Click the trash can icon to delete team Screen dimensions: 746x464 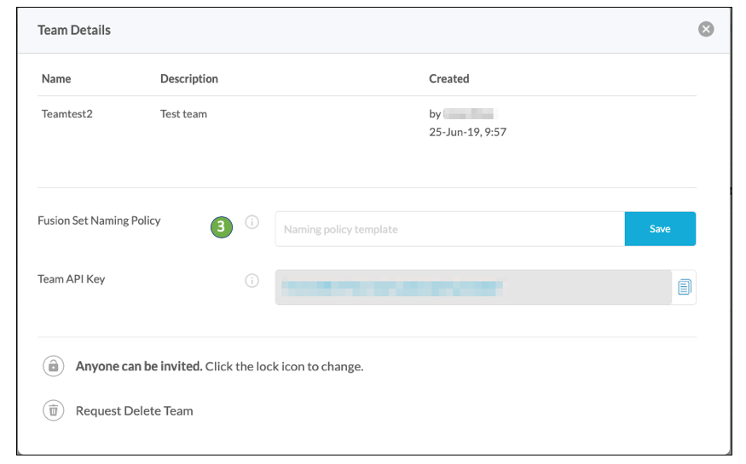(x=54, y=410)
